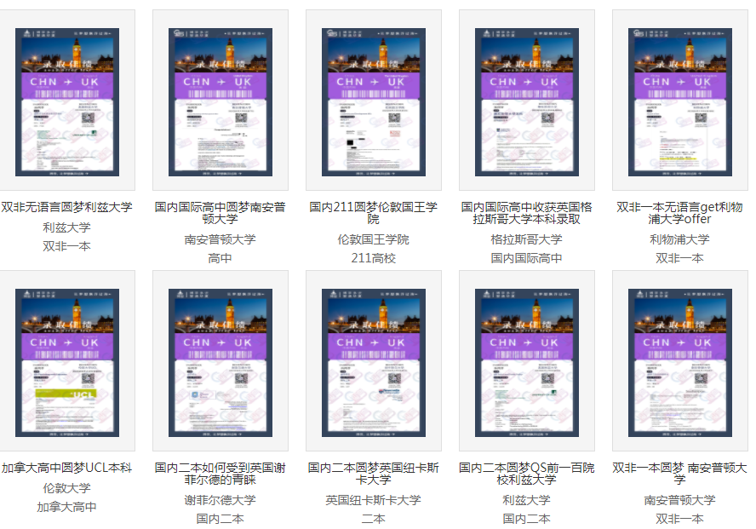This screenshot has height=529, width=756.
Task: Click the title 国内211圆梦伦敦国王学院
Action: pyautogui.click(x=374, y=213)
